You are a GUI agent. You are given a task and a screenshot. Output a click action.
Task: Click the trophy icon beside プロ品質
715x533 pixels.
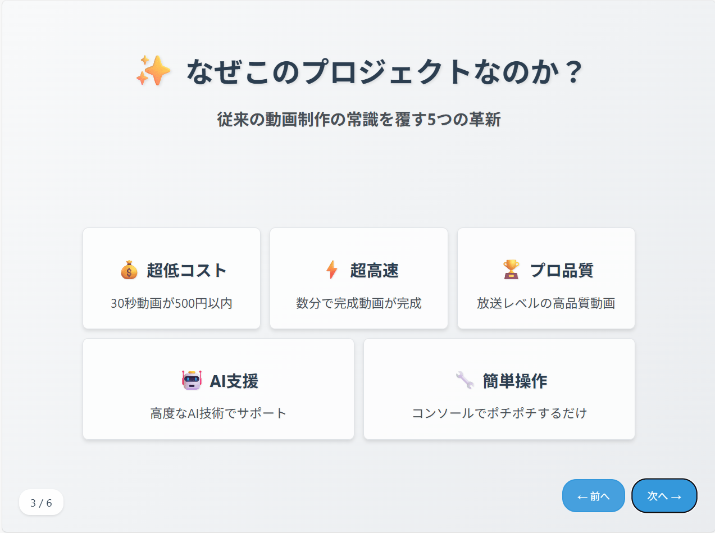(511, 270)
